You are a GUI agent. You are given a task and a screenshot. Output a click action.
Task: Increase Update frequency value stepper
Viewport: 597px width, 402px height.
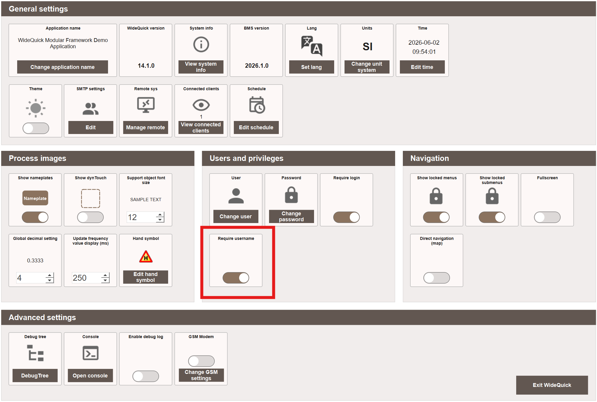pyautogui.click(x=105, y=275)
